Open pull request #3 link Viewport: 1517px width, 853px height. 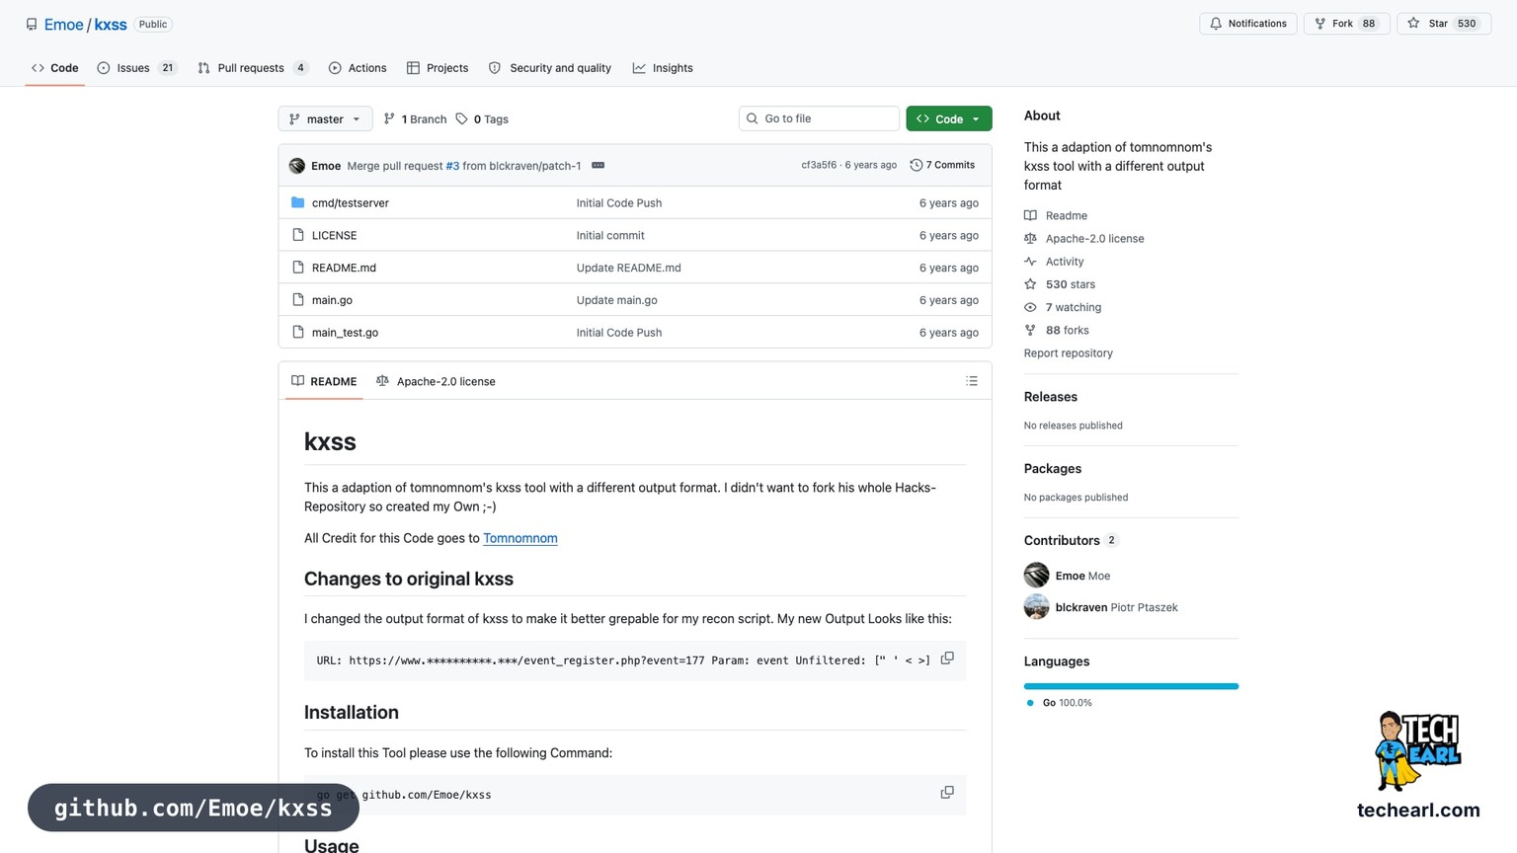(x=452, y=166)
